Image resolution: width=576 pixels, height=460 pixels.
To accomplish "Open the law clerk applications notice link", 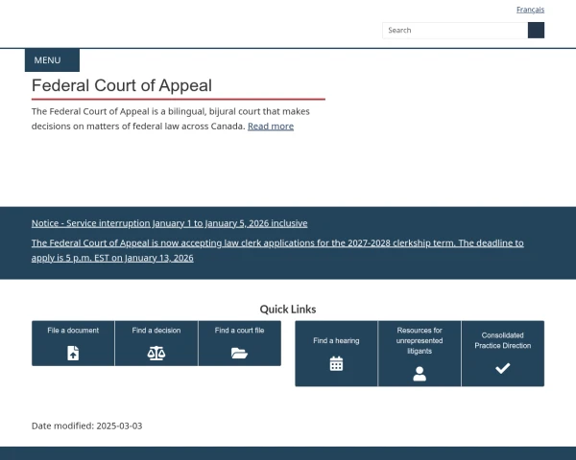I will point(277,250).
